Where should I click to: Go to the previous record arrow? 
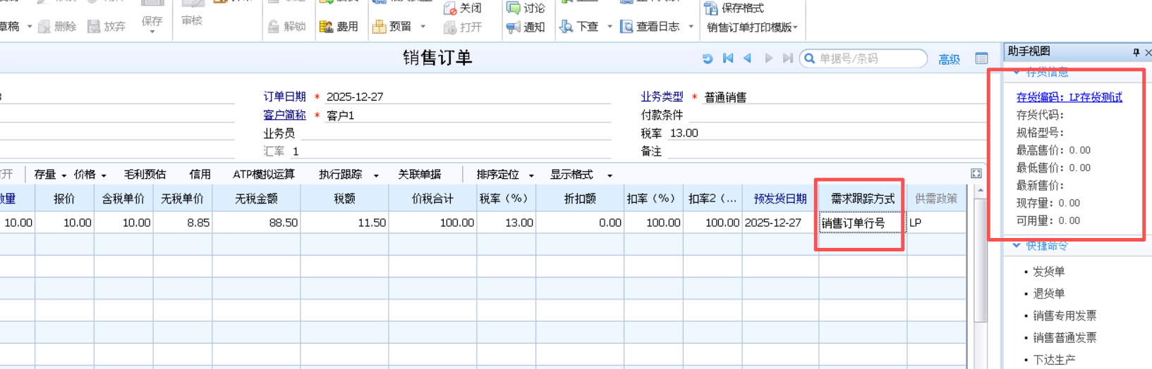748,58
